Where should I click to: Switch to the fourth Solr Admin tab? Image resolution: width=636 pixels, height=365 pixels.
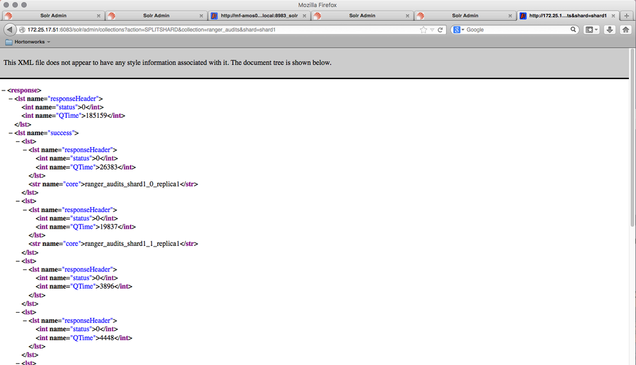coord(362,16)
